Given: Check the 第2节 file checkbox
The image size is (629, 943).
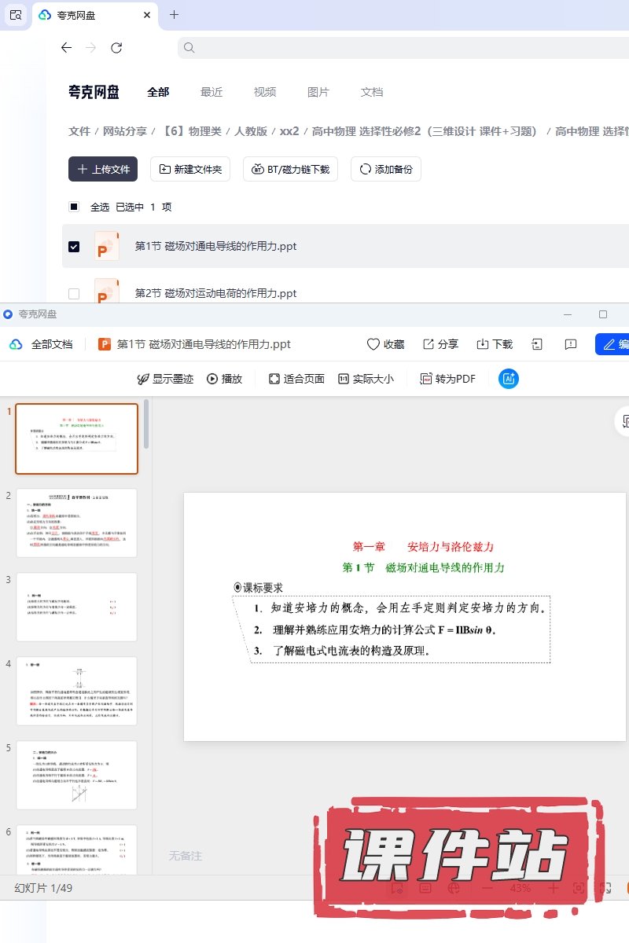Looking at the screenshot, I should pos(74,293).
